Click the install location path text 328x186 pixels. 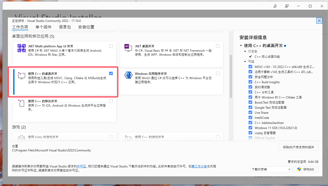point(51,150)
